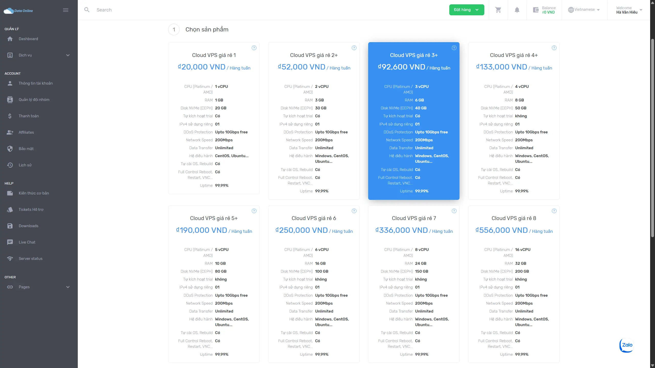Open the Hà Văn Hiếu account dropdown
This screenshot has height=368, width=655.
pyautogui.click(x=629, y=10)
